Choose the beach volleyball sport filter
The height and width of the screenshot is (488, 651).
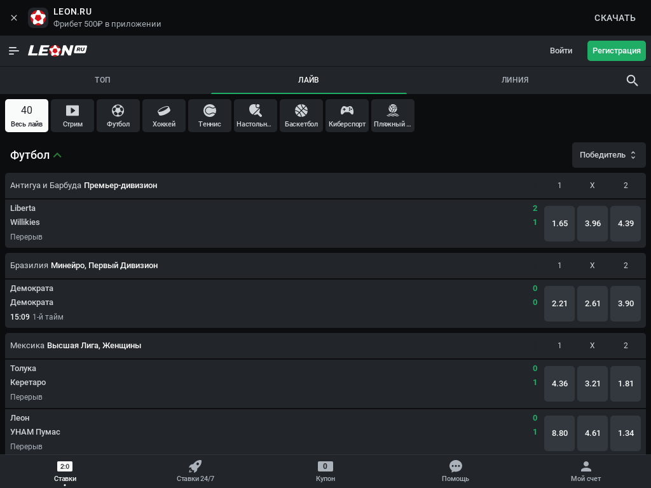pos(393,116)
